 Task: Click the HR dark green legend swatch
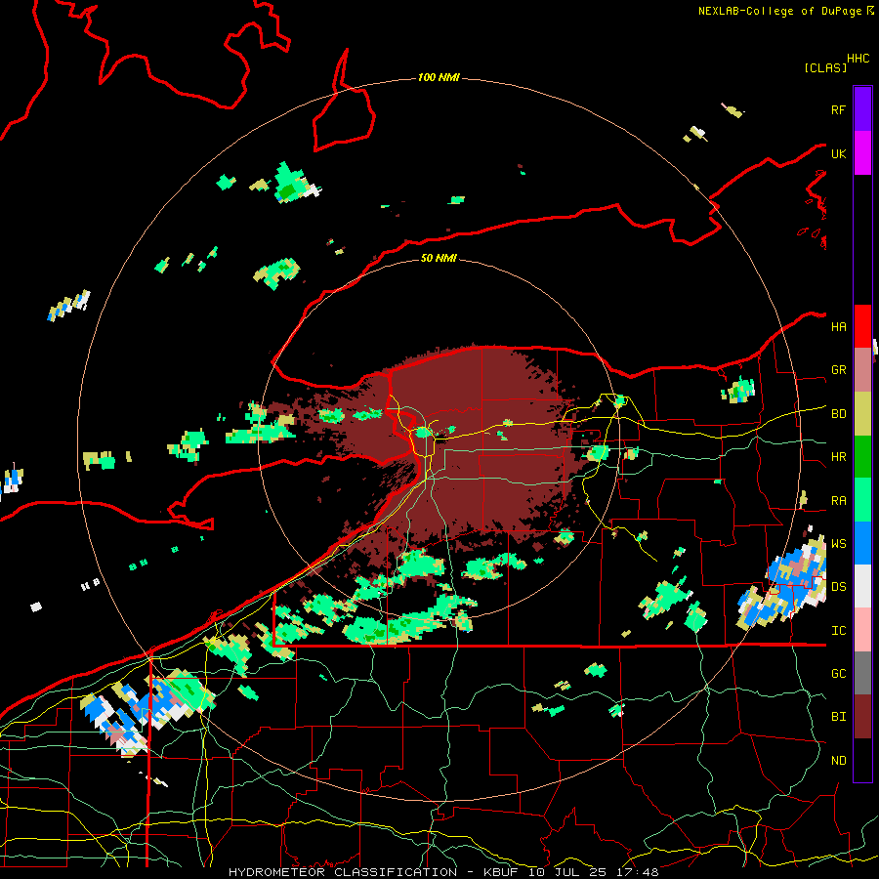pos(862,456)
